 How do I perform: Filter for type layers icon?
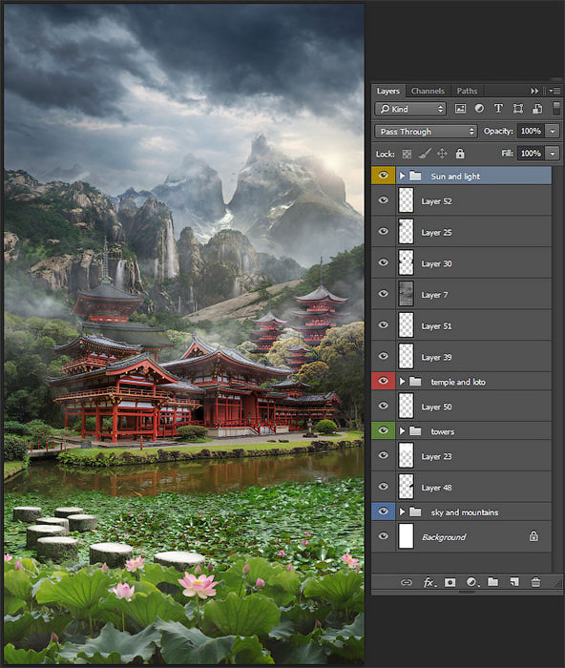[x=498, y=109]
